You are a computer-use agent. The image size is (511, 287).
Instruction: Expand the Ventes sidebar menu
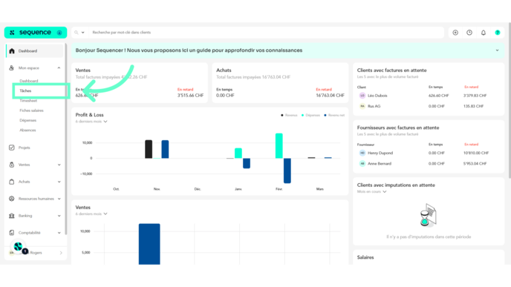(59, 165)
